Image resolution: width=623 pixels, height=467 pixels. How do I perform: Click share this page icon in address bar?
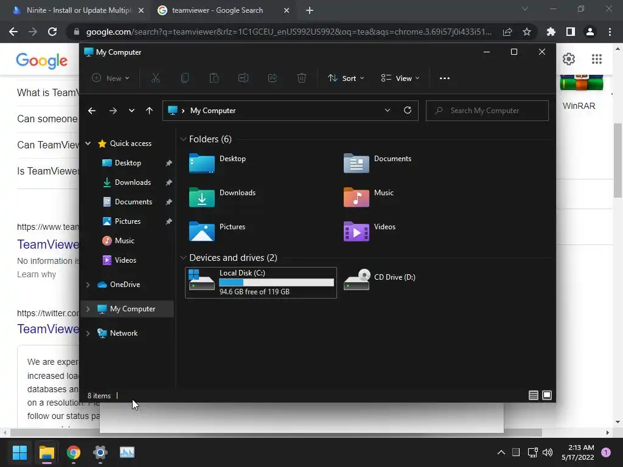click(507, 32)
